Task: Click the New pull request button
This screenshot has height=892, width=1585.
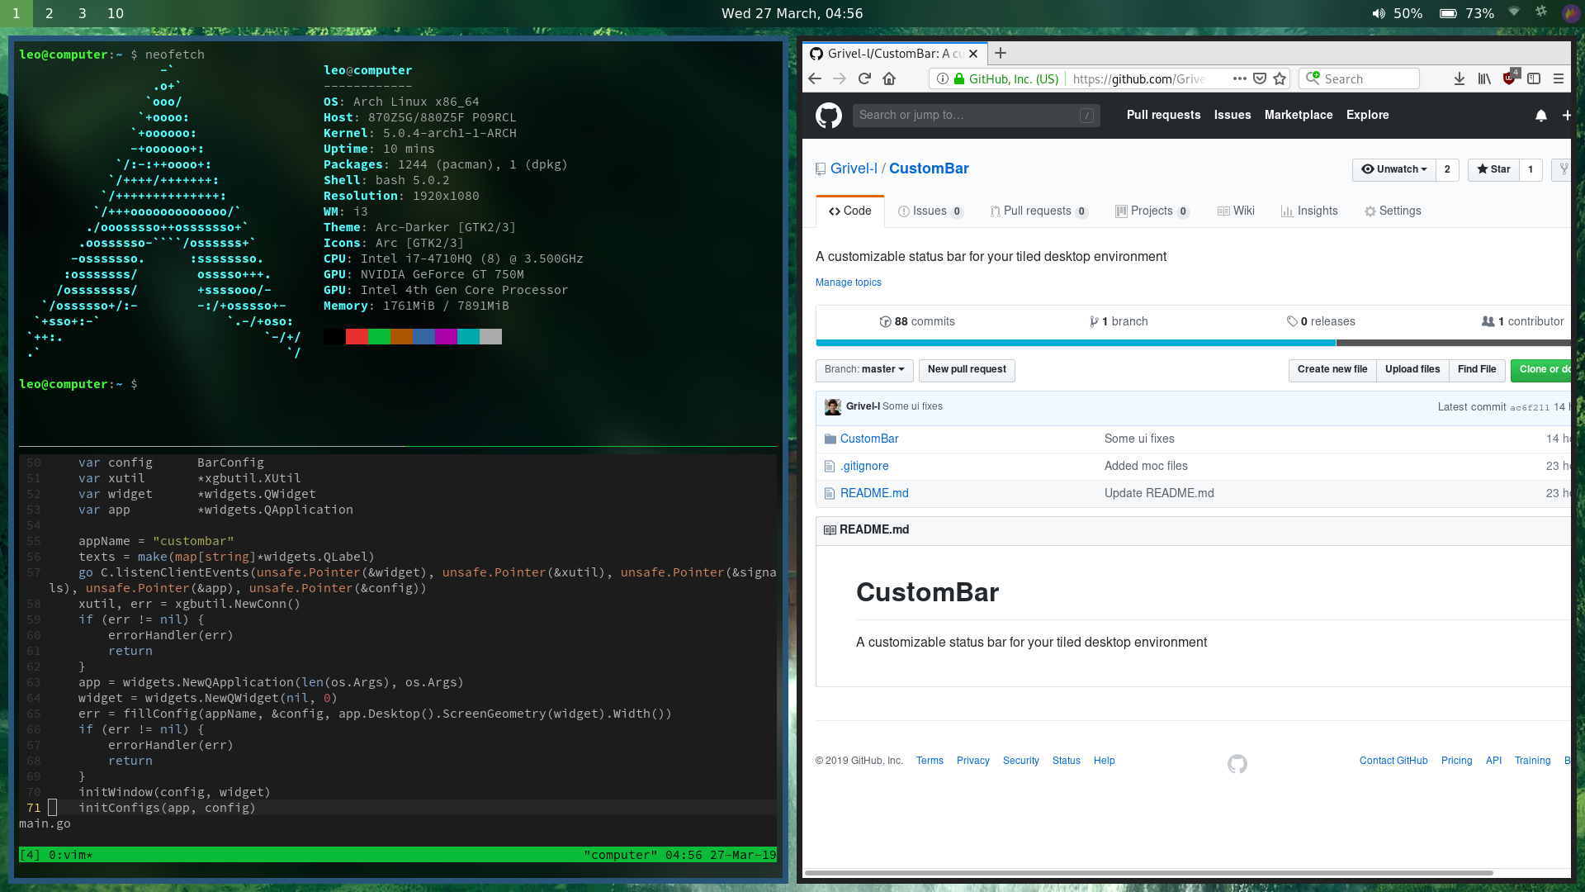Action: [x=967, y=370]
